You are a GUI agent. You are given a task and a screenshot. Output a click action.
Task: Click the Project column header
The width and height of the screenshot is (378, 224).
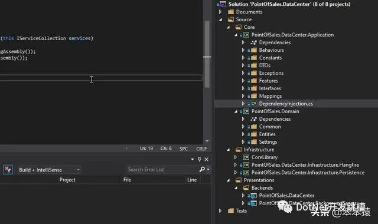tap(67, 180)
